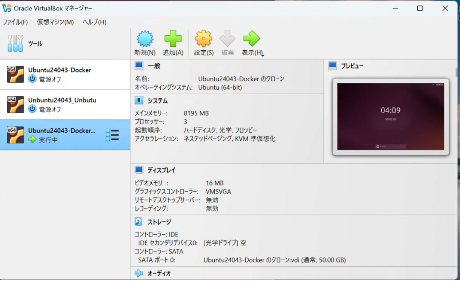The width and height of the screenshot is (460, 284).
Task: Click the ストレージ section disk icon
Action: [139, 222]
